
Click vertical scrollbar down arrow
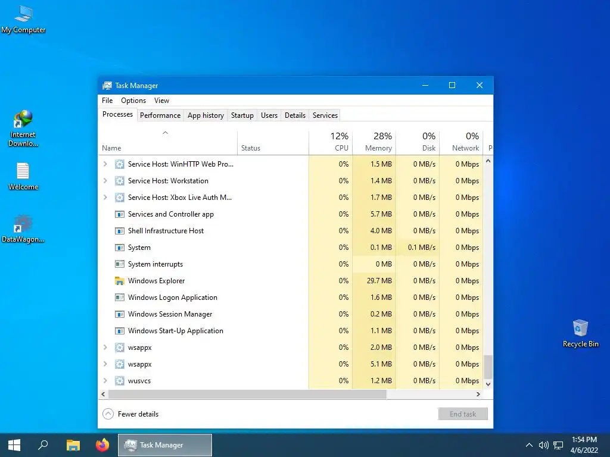click(x=488, y=384)
